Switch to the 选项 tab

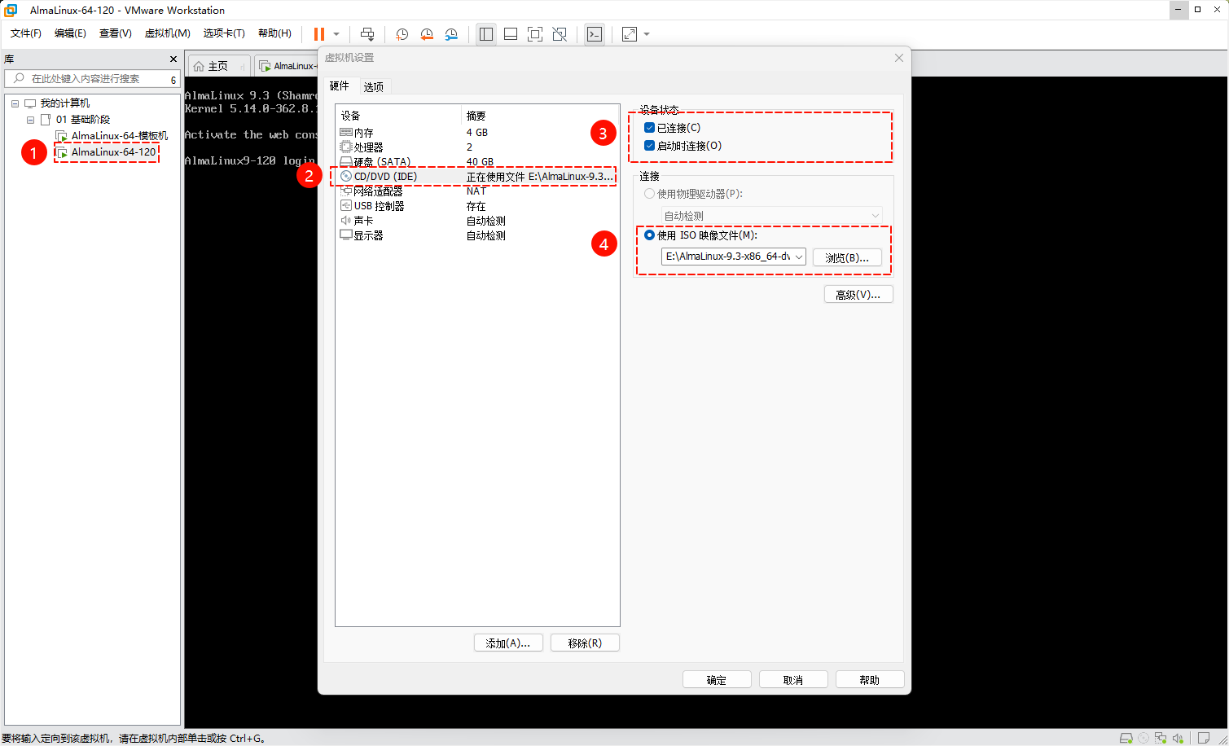click(374, 86)
